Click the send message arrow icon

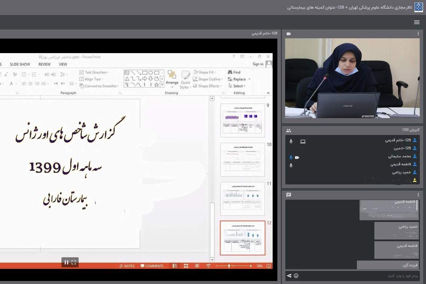click(289, 276)
